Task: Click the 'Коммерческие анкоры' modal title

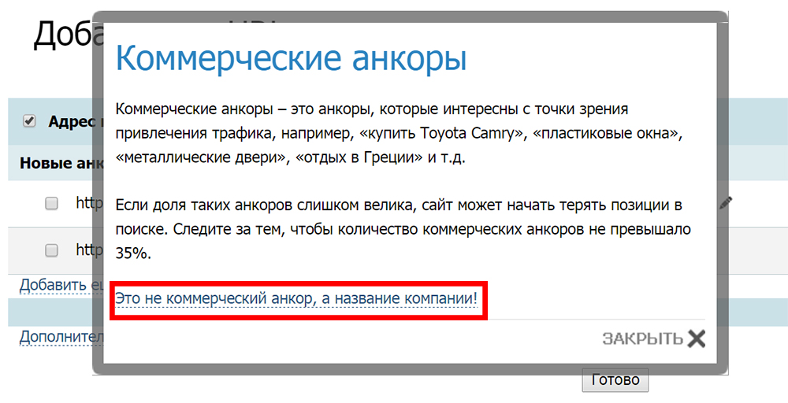Action: (291, 59)
